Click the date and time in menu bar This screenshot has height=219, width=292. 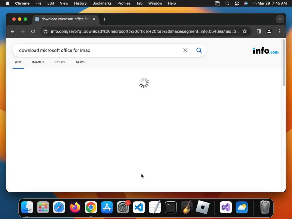tap(269, 3)
